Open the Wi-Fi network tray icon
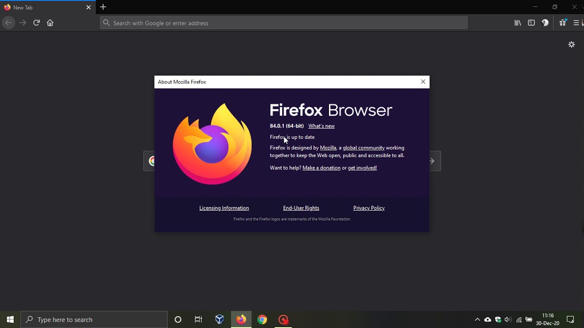 click(x=519, y=320)
